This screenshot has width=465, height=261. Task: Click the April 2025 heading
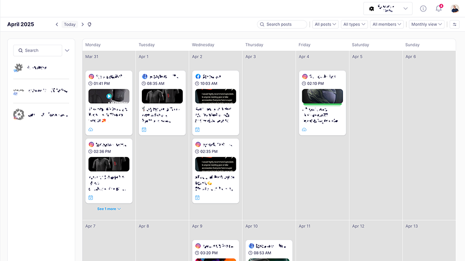(x=21, y=24)
